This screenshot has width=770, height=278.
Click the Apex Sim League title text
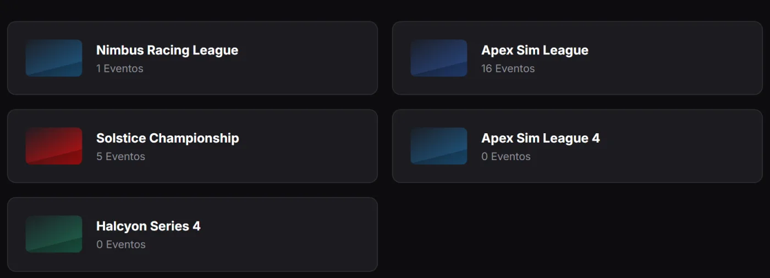pyautogui.click(x=535, y=50)
